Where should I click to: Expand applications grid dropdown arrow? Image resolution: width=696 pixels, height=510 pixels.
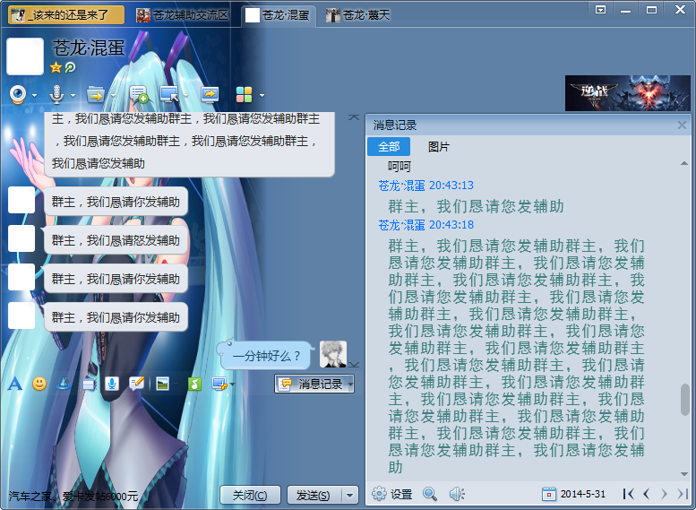pos(262,96)
